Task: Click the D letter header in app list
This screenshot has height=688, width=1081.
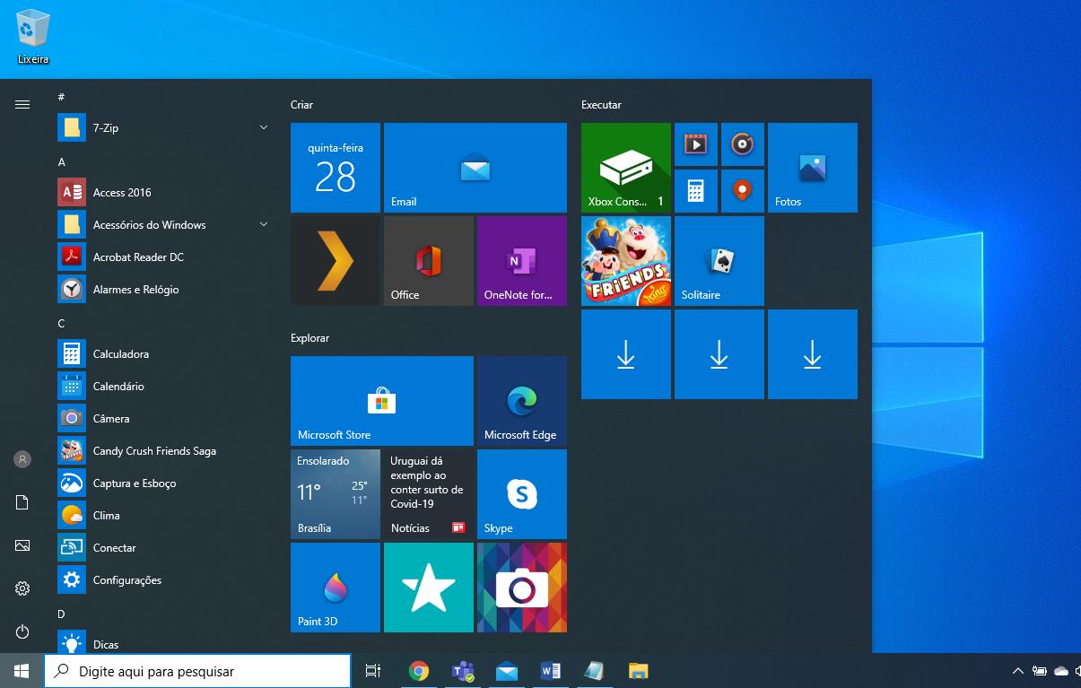Action: tap(62, 614)
